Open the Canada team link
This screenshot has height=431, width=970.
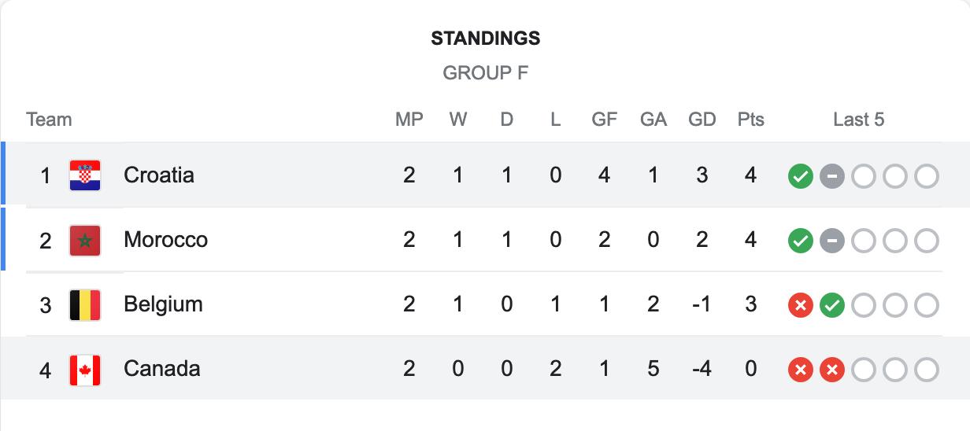click(x=161, y=368)
